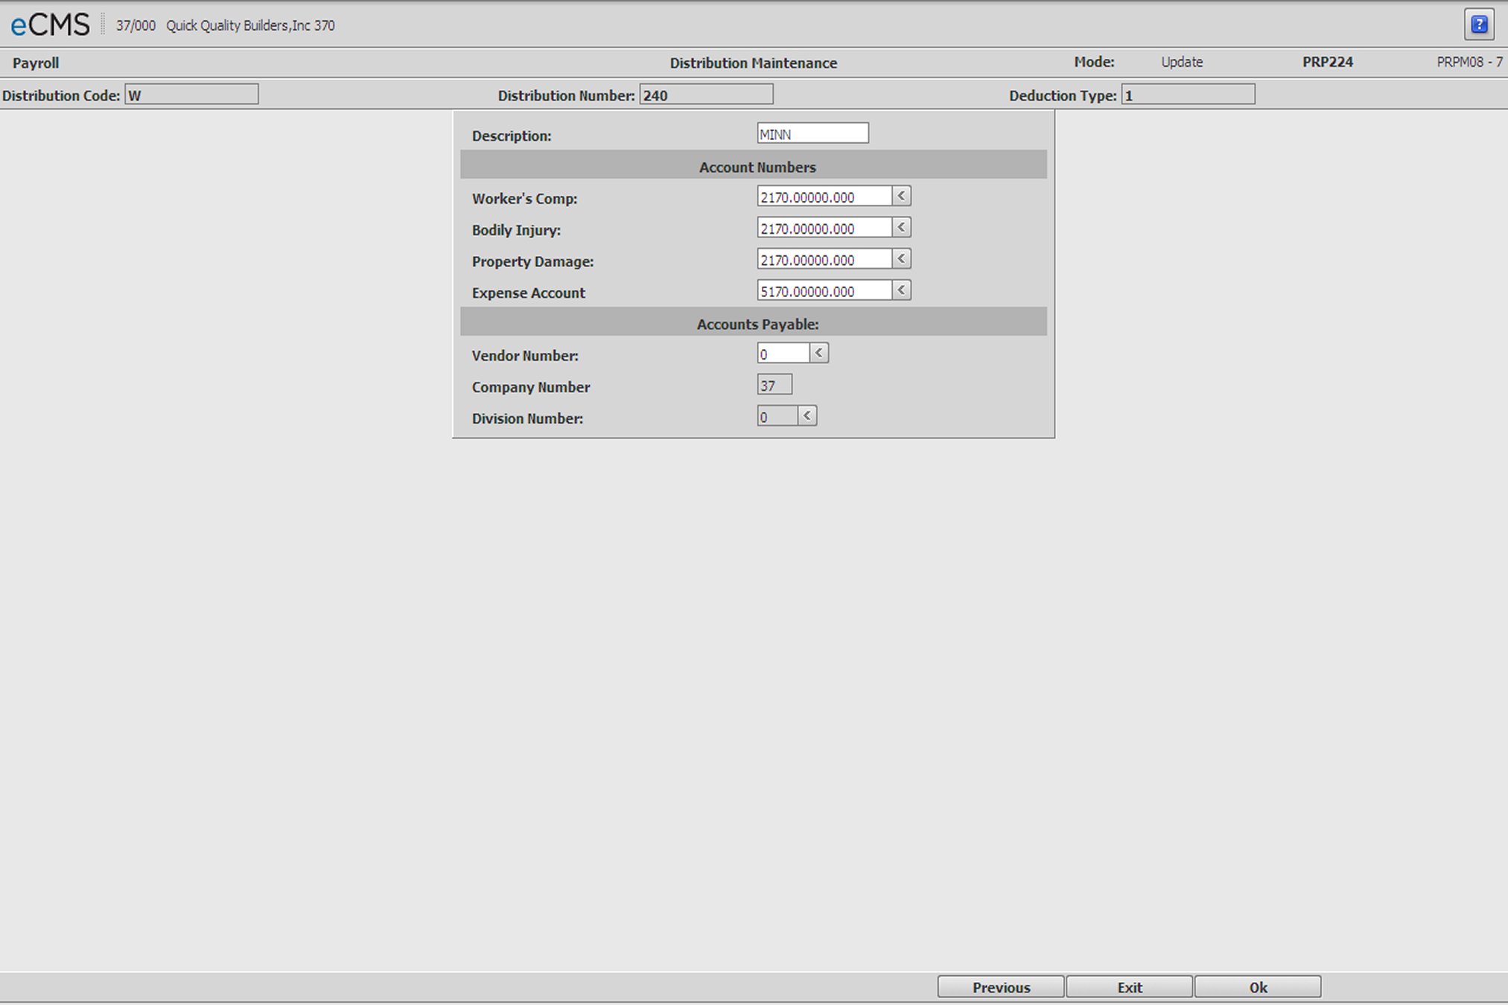Open lookup for Bodily Injury account
This screenshot has width=1508, height=1005.
[901, 227]
